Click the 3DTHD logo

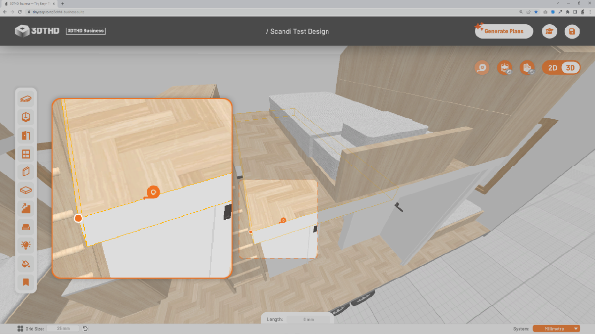(37, 31)
